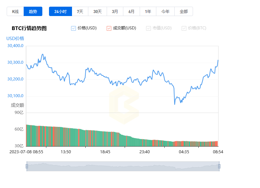This screenshot has width=260, height=188.
Task: Click the right handle of range slider
Action: click(219, 166)
